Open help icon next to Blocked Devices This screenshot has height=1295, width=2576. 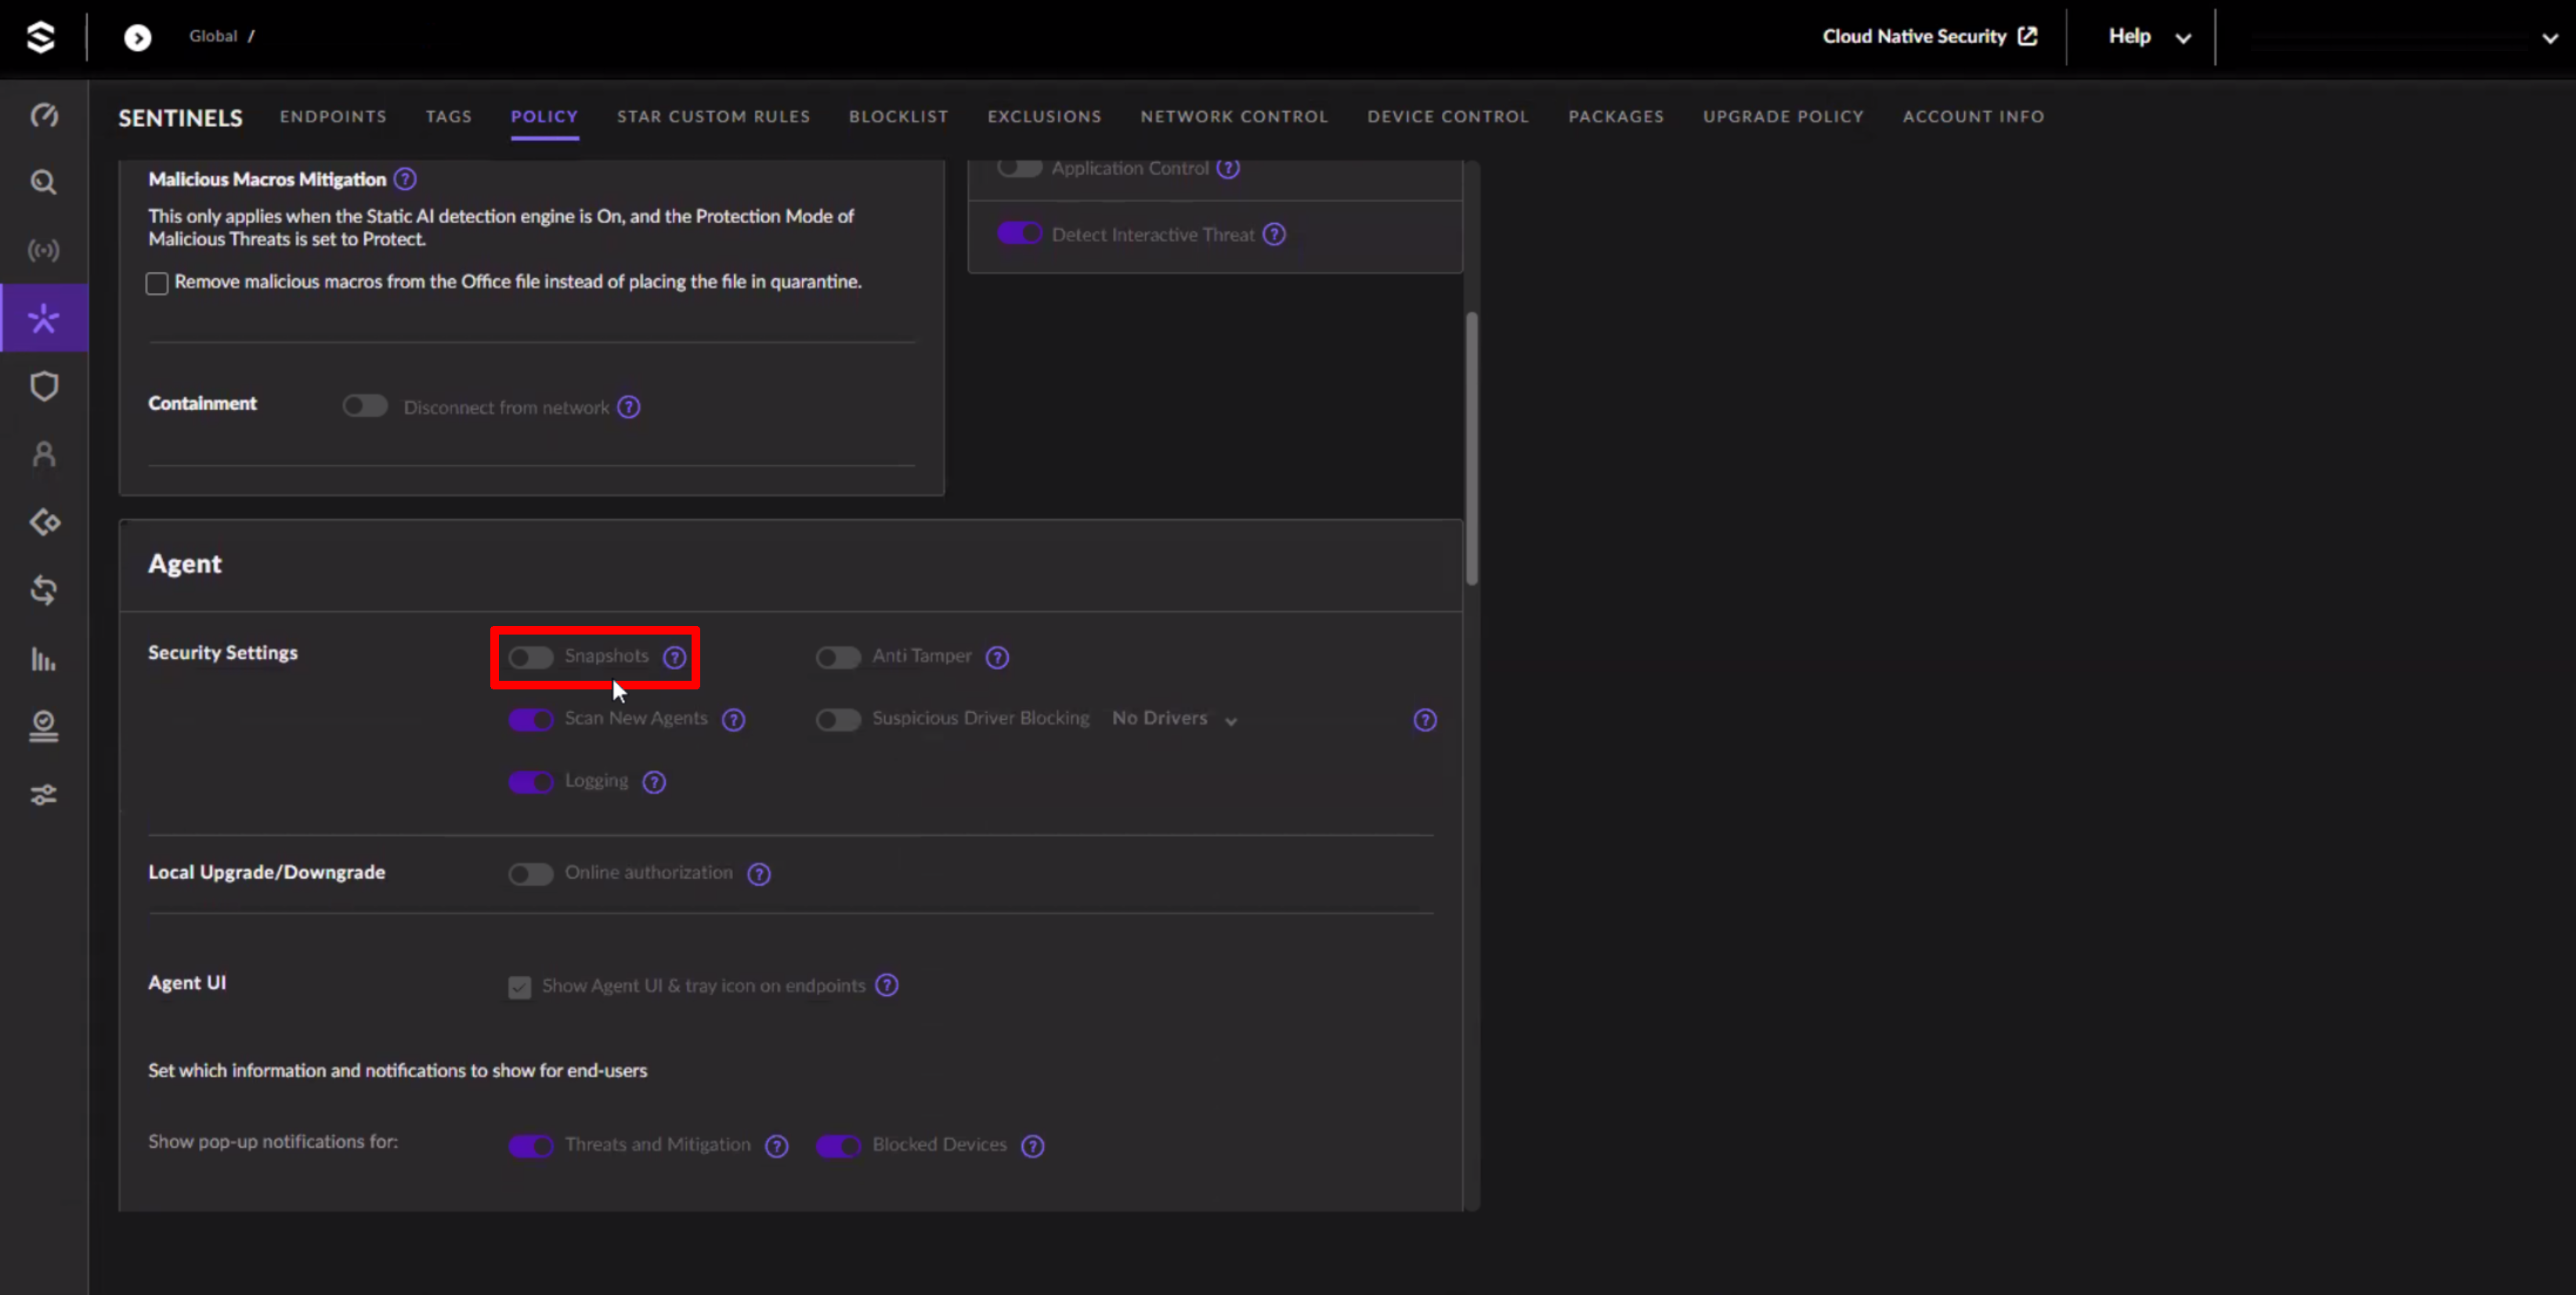(1033, 1146)
